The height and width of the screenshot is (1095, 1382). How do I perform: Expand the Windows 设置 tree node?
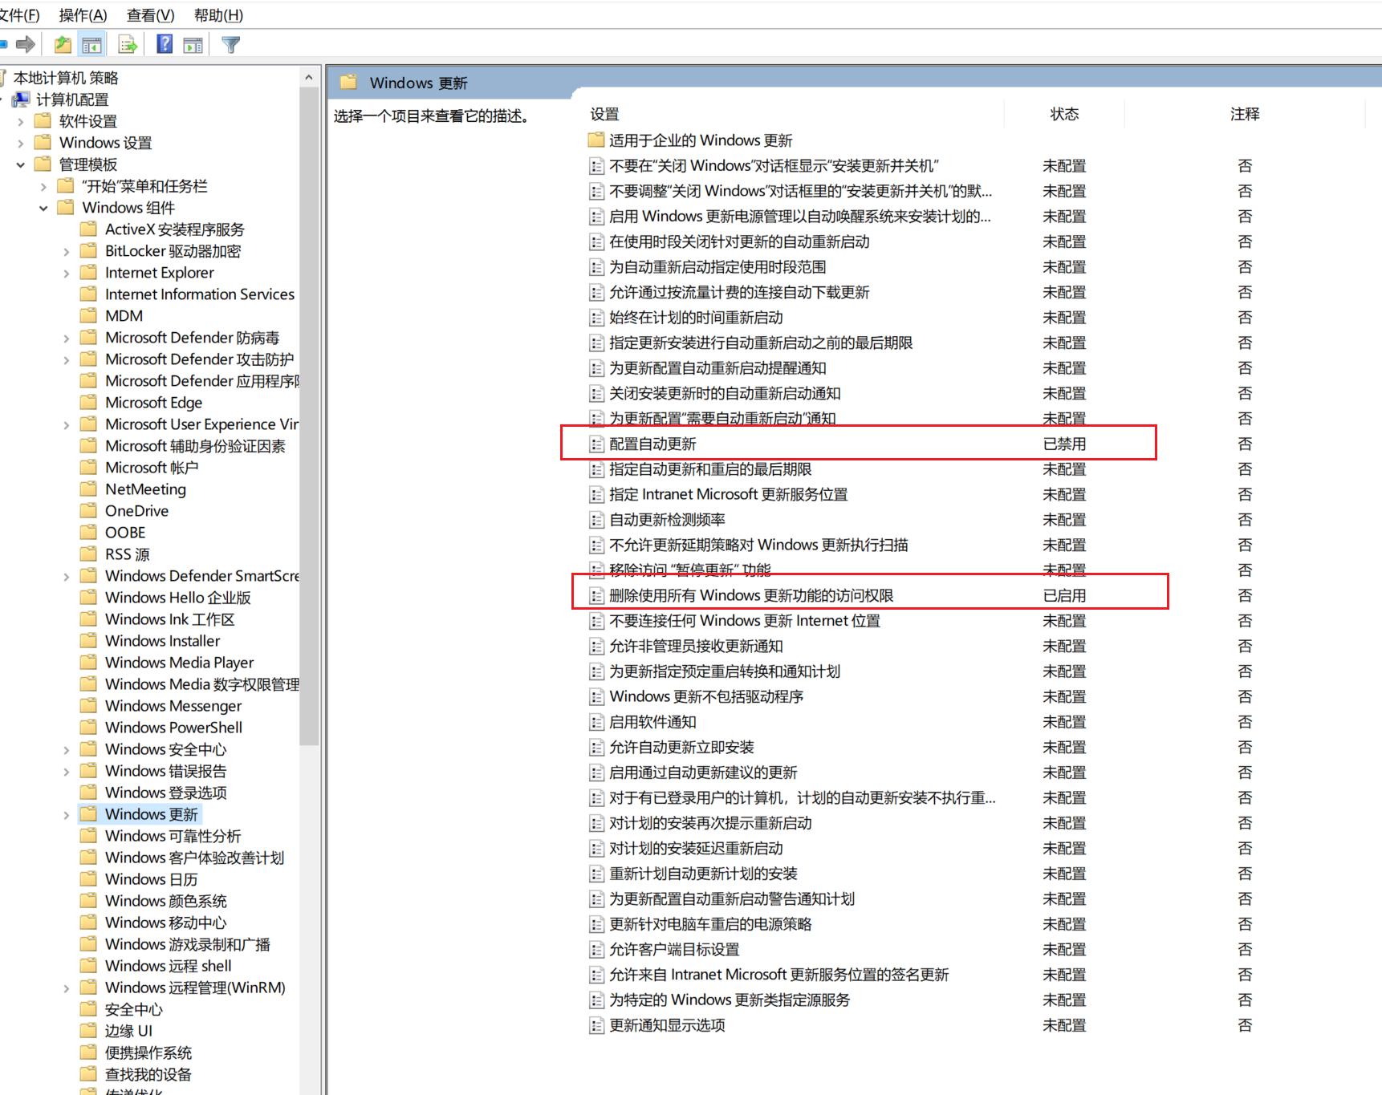click(21, 143)
